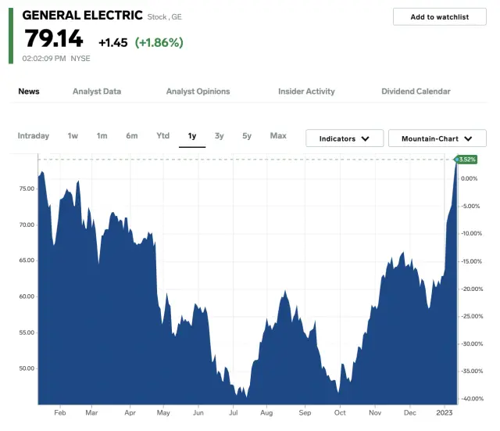The height and width of the screenshot is (431, 500).
Task: Select the Intraday time range
Action: click(34, 136)
